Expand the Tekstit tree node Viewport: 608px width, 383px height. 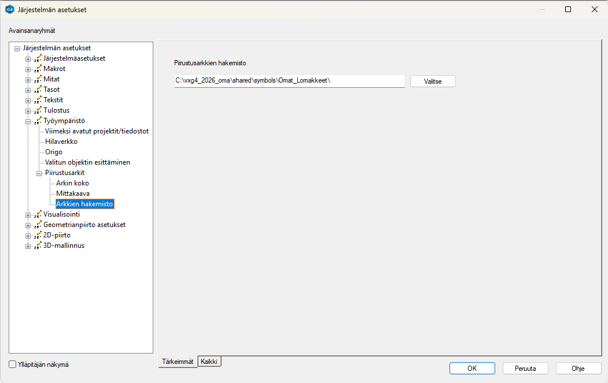(x=28, y=101)
